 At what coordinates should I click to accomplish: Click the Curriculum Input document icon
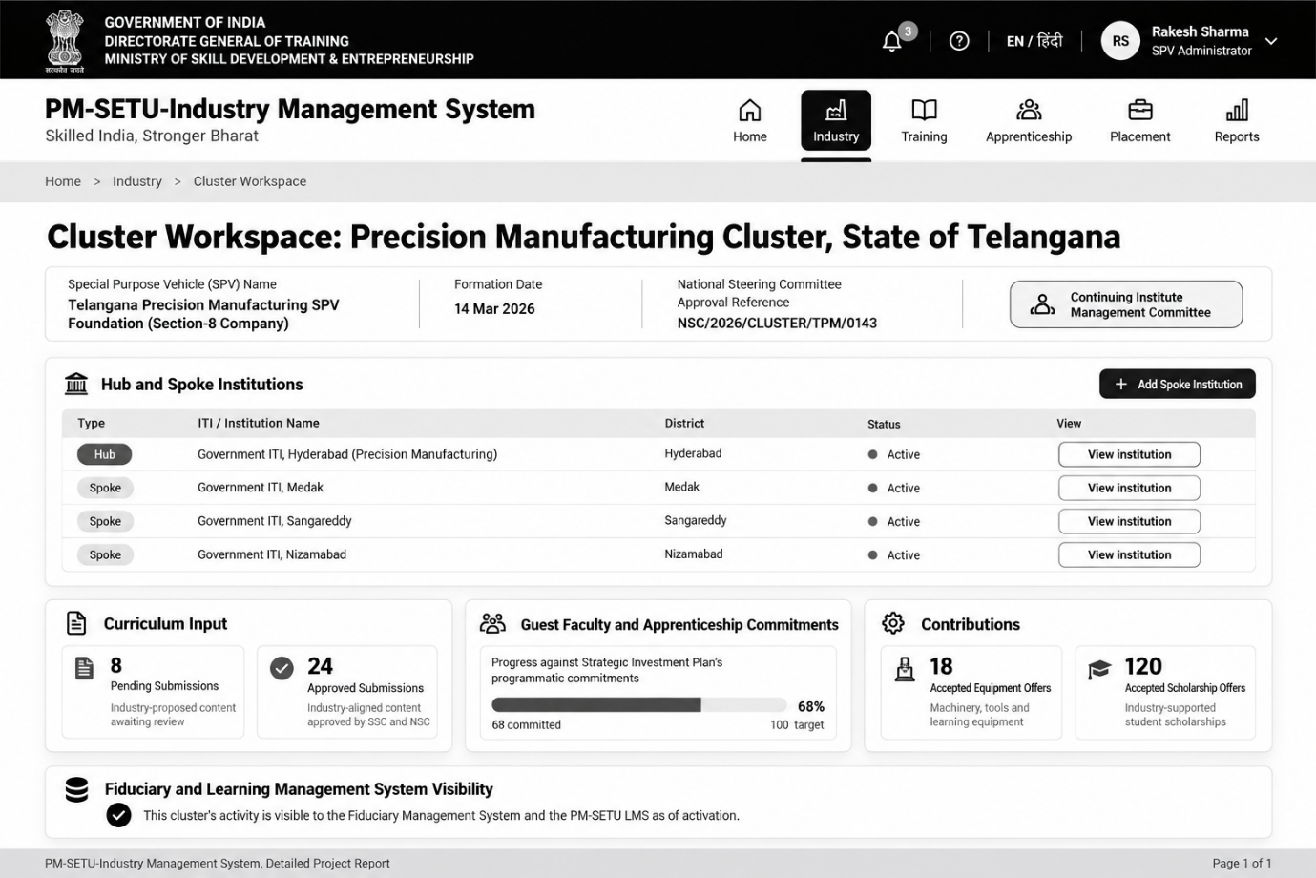click(x=77, y=623)
